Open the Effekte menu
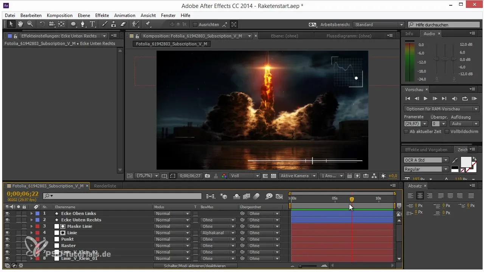Screen dimensions: 484x272 [102, 15]
